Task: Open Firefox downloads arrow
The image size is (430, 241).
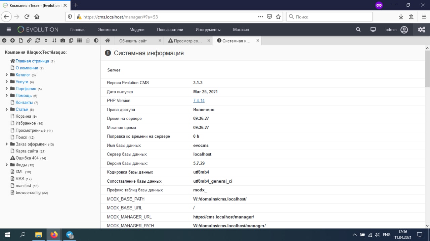Action: click(x=401, y=17)
